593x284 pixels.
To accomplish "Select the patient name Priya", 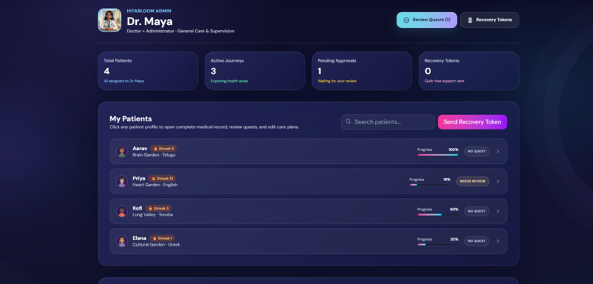I will [x=139, y=179].
